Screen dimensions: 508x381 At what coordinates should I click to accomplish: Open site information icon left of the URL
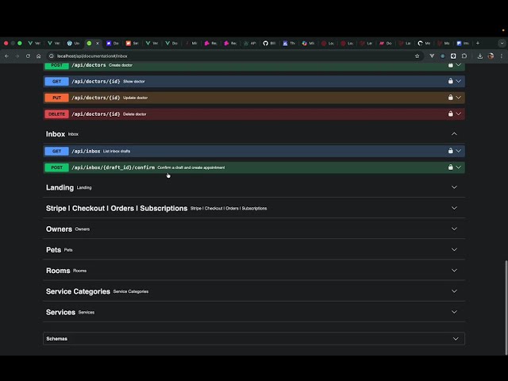coord(51,56)
